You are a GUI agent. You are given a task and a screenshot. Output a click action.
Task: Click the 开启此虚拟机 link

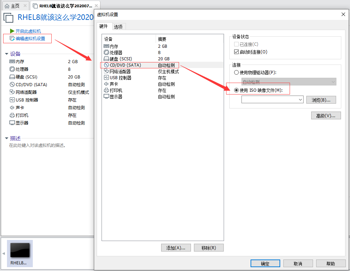[x=28, y=31]
